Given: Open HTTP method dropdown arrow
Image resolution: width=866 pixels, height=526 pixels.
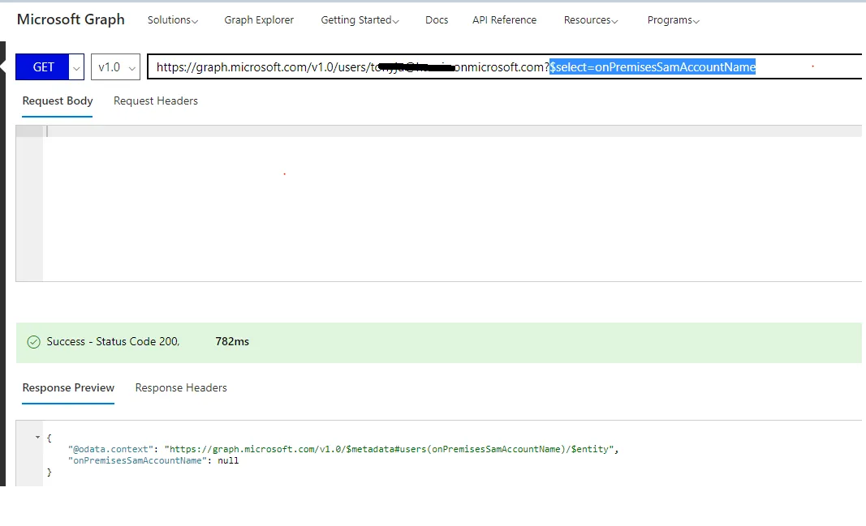Looking at the screenshot, I should click(x=76, y=67).
